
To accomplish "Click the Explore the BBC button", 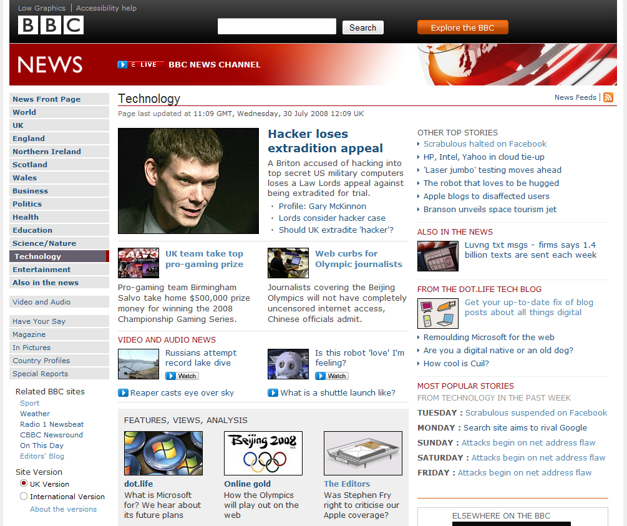I will [x=462, y=27].
